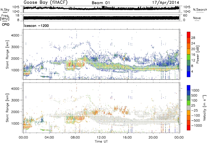Click the red bottom segment of the velocity color bar

189,128
